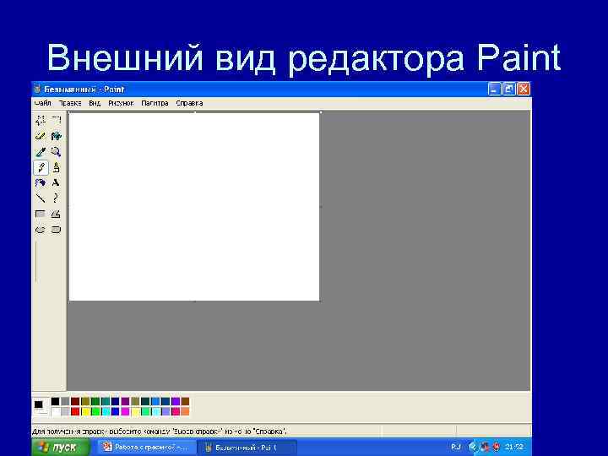Click the Безымянный - Paint window title
608x456 pixels.
pos(84,90)
